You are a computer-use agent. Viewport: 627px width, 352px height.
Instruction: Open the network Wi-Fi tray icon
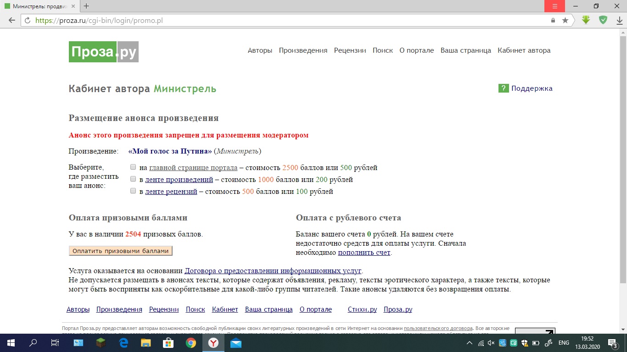(x=481, y=343)
